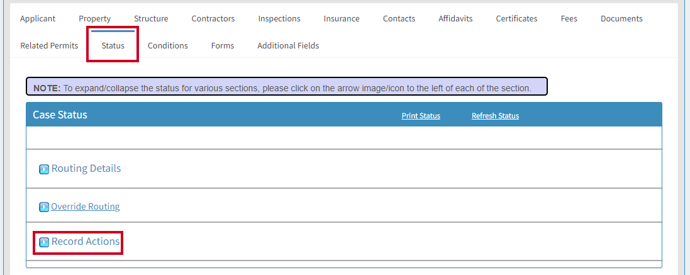Viewport: 690px width, 275px height.
Task: Open the Additional Fields tab
Action: 288,45
